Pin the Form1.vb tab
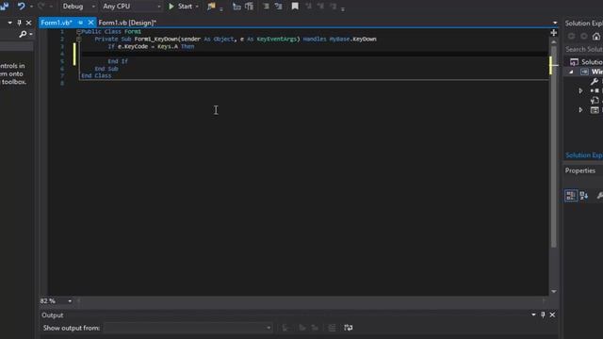The image size is (603, 339). point(81,23)
